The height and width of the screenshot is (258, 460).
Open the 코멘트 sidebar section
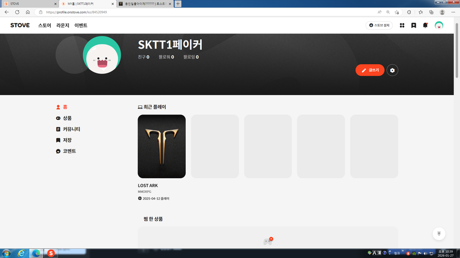[x=69, y=151]
